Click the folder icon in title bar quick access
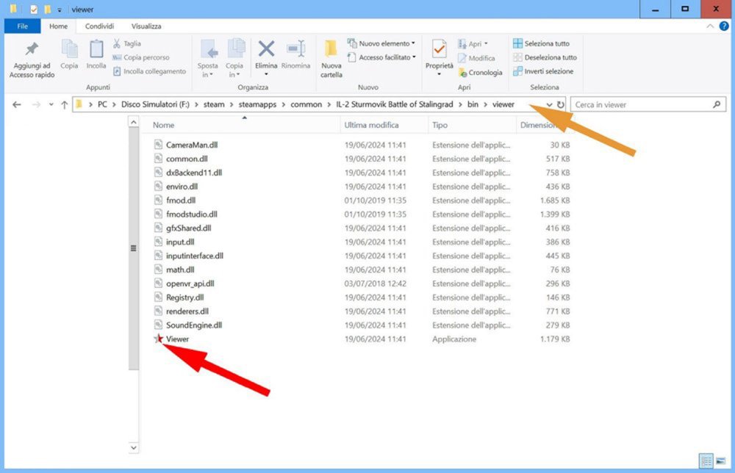This screenshot has width=735, height=473. click(47, 10)
